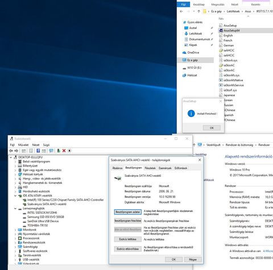Open the Nézet menu in Device Manager
This screenshot has width=273, height=270.
pos(36,145)
